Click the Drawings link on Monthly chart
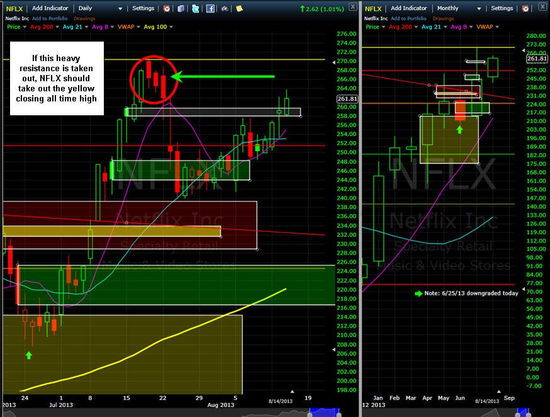 click(x=443, y=18)
